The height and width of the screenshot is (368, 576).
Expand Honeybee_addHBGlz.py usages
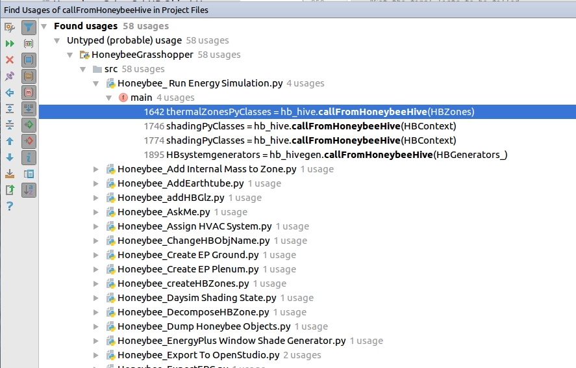click(x=96, y=198)
